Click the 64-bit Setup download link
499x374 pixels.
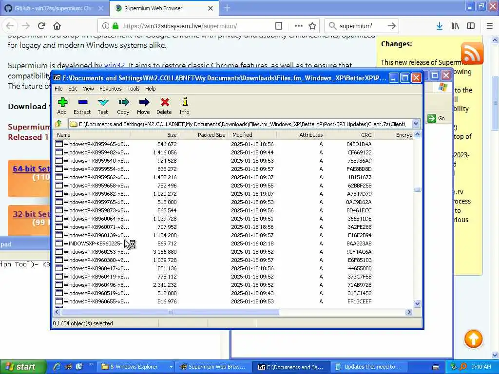pyautogui.click(x=32, y=168)
